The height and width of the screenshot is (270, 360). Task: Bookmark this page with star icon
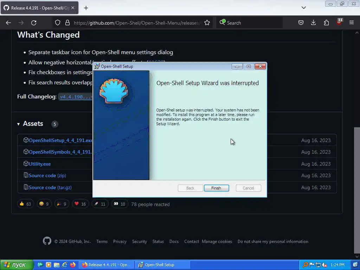tap(207, 22)
